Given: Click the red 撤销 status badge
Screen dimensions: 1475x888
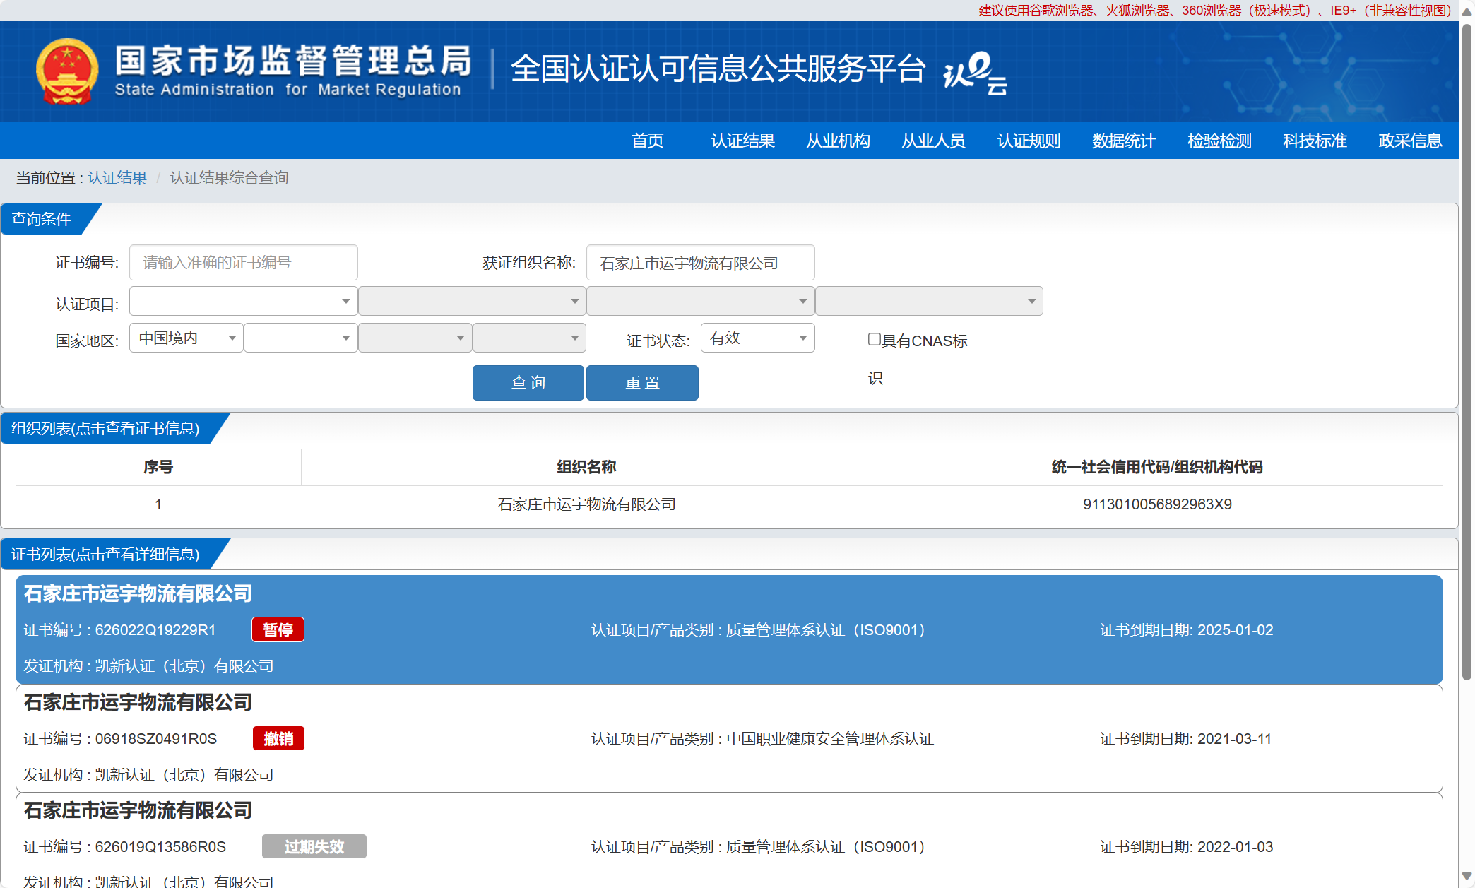Looking at the screenshot, I should coord(278,738).
